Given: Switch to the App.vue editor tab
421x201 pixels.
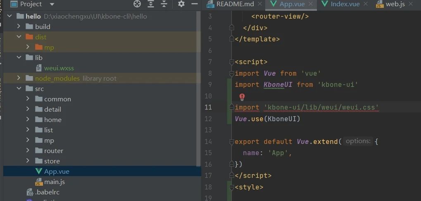Looking at the screenshot, I should 292,4.
